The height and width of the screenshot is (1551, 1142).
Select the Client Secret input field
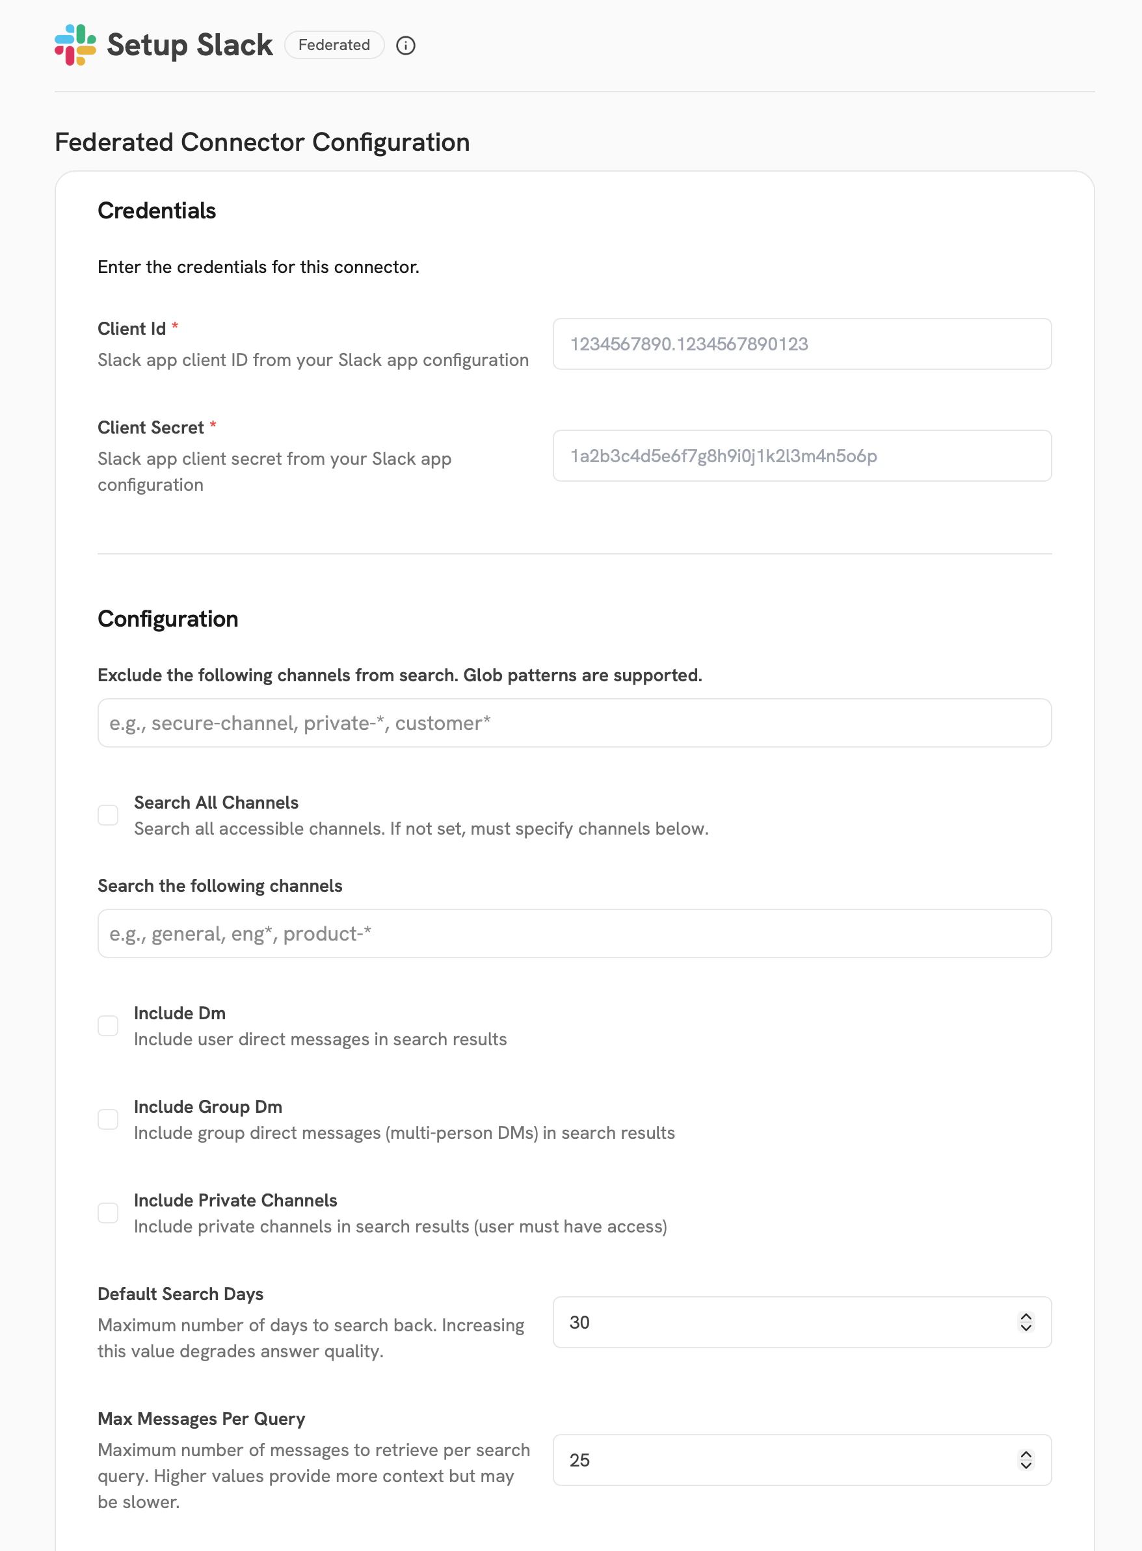click(802, 455)
